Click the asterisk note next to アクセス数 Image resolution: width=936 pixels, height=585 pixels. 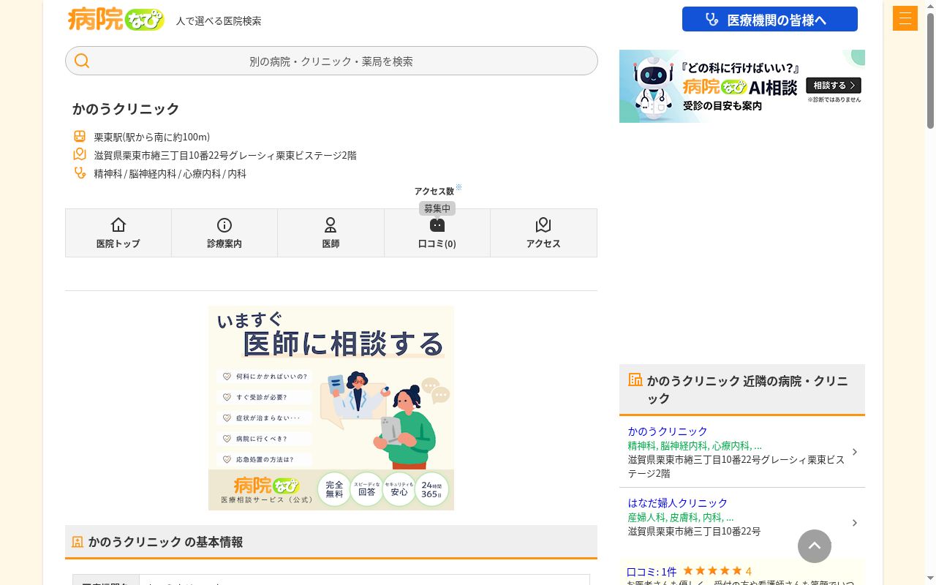click(458, 188)
